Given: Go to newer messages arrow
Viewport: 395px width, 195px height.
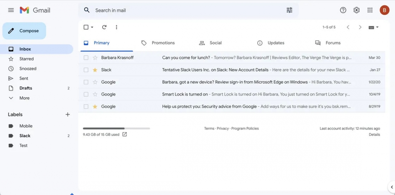Looking at the screenshot, I should (348, 27).
